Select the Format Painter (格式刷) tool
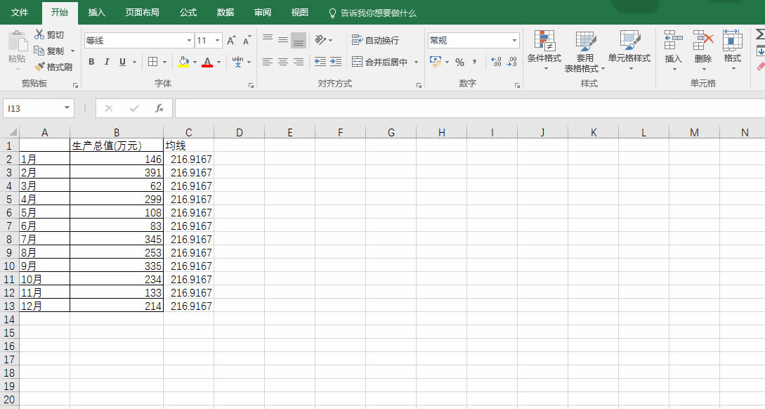This screenshot has width=765, height=409. pos(40,67)
